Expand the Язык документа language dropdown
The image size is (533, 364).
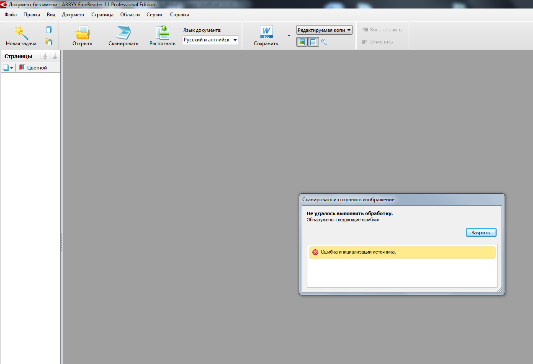(x=235, y=40)
